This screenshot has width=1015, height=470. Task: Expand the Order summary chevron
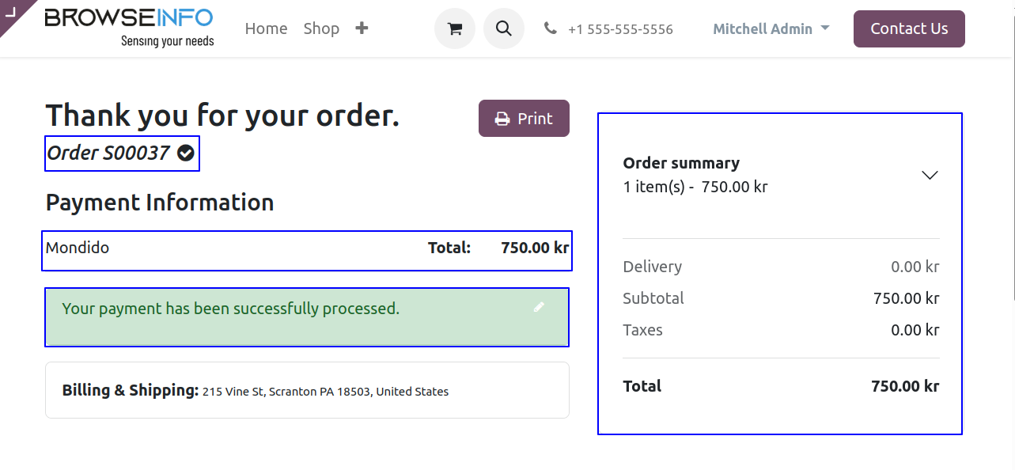(930, 175)
